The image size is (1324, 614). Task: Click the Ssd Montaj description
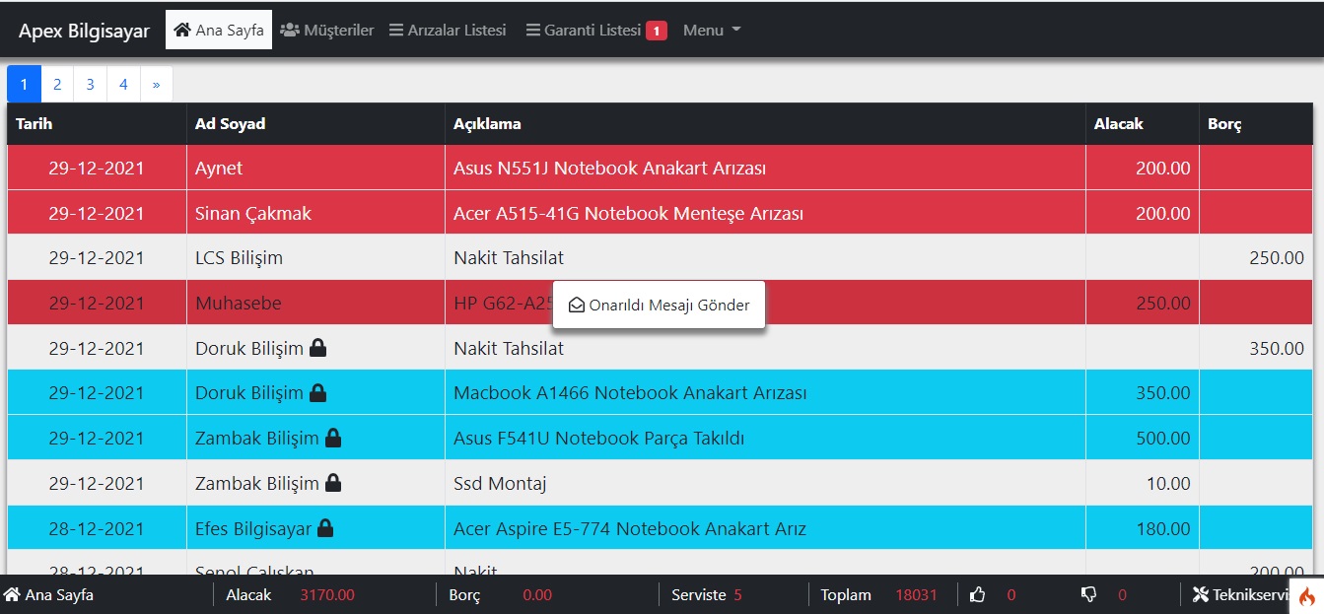500,483
